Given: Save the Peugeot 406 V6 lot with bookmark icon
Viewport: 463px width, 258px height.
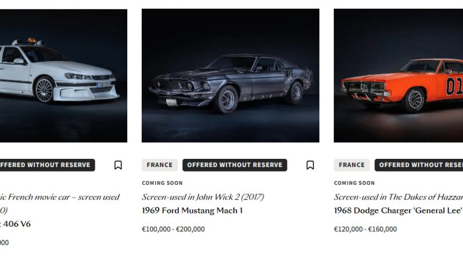Looking at the screenshot, I should [118, 165].
